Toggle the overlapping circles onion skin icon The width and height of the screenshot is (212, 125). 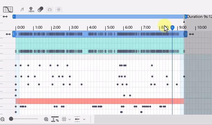(41, 9)
